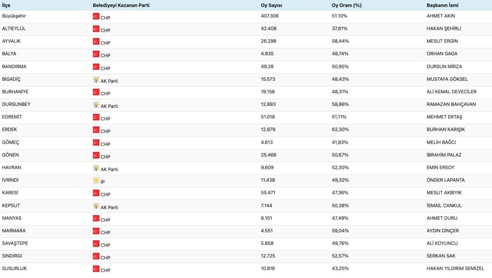
Task: Click the AK Parti logo in the HAVRAN row
Action: coord(96,168)
